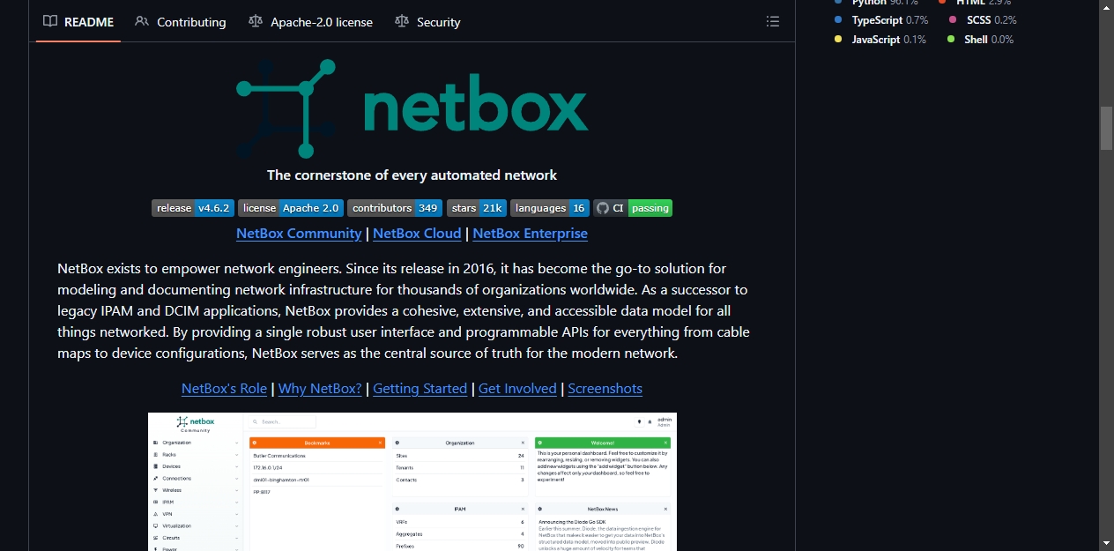Click the page vertical scrollbar thumb
Image resolution: width=1114 pixels, height=551 pixels.
pyautogui.click(x=1106, y=129)
